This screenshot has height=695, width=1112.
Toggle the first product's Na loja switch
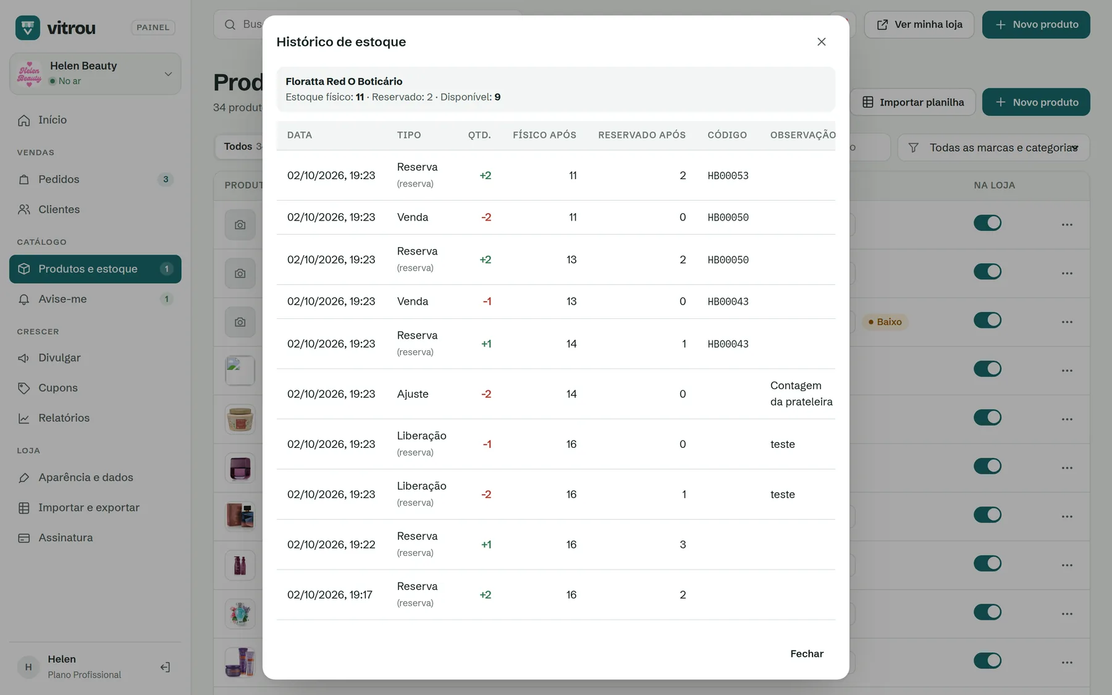tap(987, 222)
